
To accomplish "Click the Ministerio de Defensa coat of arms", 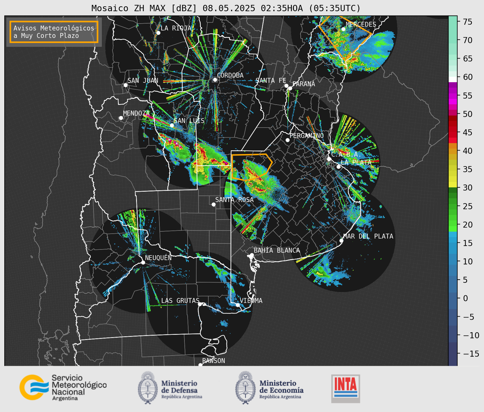I will (x=148, y=388).
